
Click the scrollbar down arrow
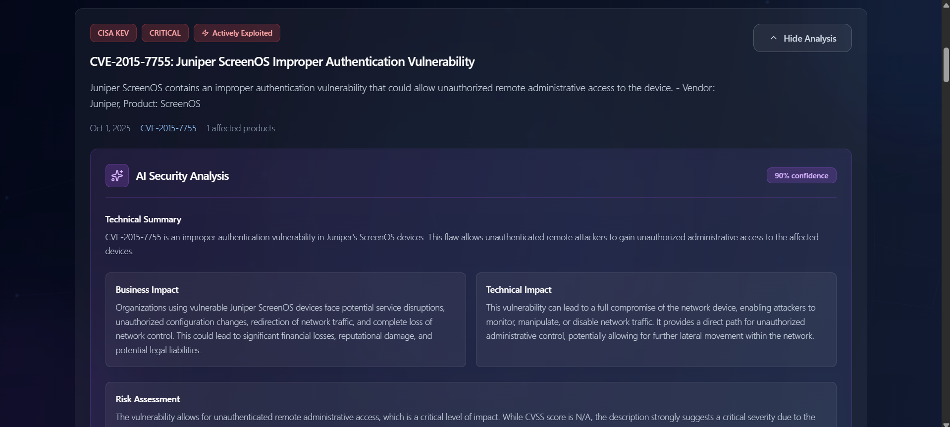(x=946, y=424)
